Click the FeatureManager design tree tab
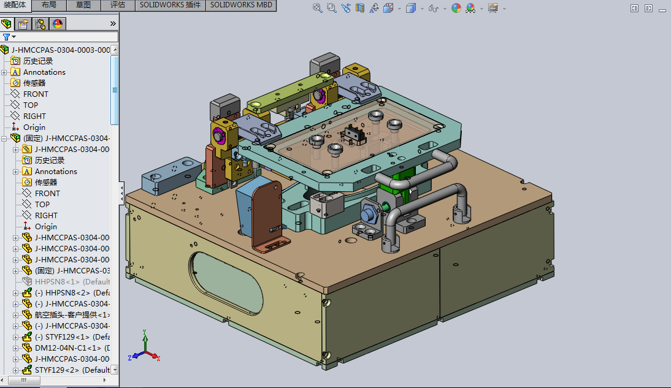Screen dimensions: 671x388 pyautogui.click(x=7, y=24)
